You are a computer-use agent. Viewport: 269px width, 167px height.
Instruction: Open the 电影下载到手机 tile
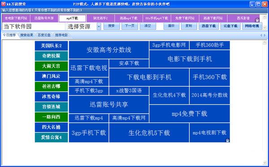pyautogui.click(x=190, y=59)
